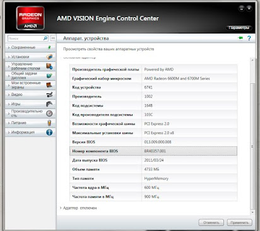Click the Управление рабочим столом icon
Image resolution: width=260 pixels, height=231 pixels.
(49, 66)
